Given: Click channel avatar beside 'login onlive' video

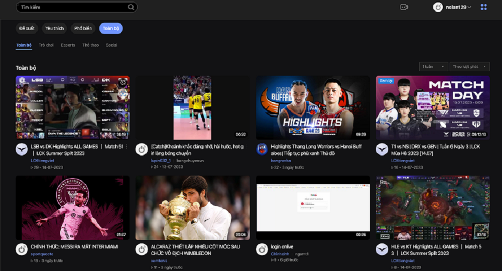Looking at the screenshot, I should 262,249.
